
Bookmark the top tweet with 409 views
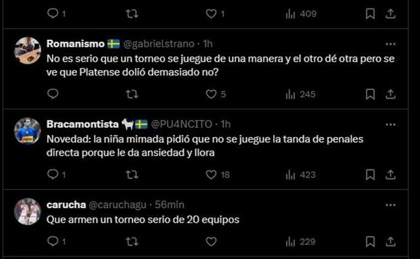click(x=370, y=14)
